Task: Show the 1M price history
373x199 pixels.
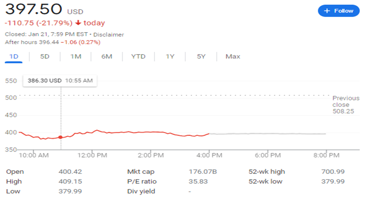Action: click(76, 56)
